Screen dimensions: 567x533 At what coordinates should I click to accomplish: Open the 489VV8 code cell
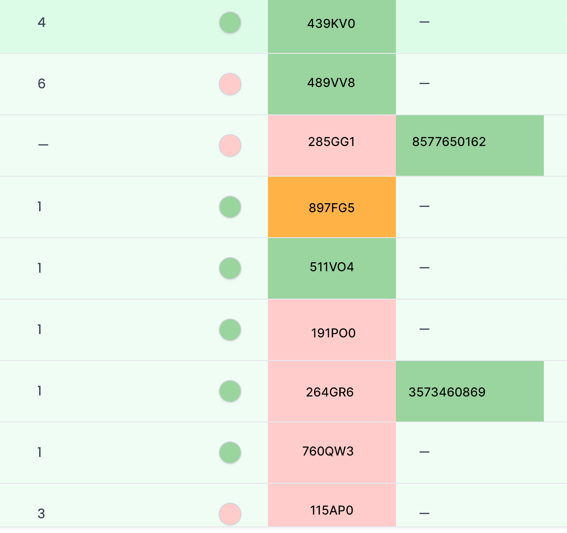(x=332, y=84)
